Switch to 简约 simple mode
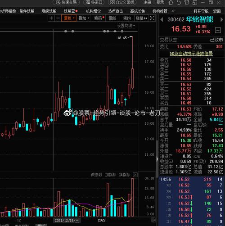Viewport: 225px width, 226px height. click(x=127, y=18)
